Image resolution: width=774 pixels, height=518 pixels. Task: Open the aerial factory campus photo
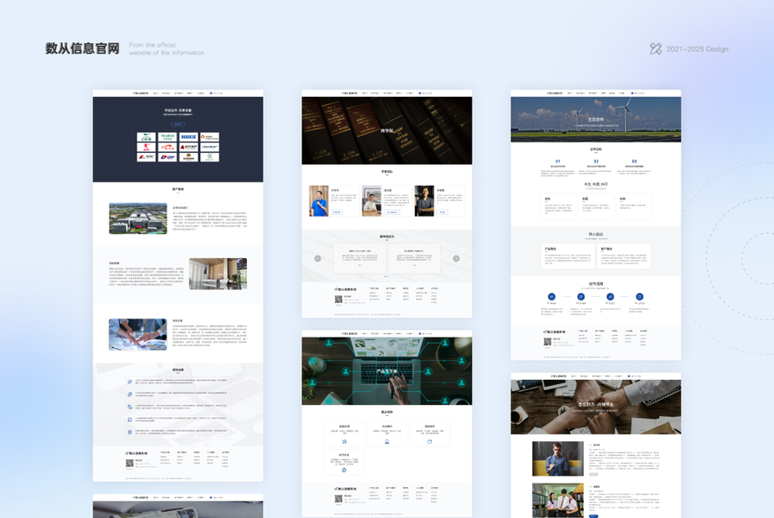click(x=137, y=218)
